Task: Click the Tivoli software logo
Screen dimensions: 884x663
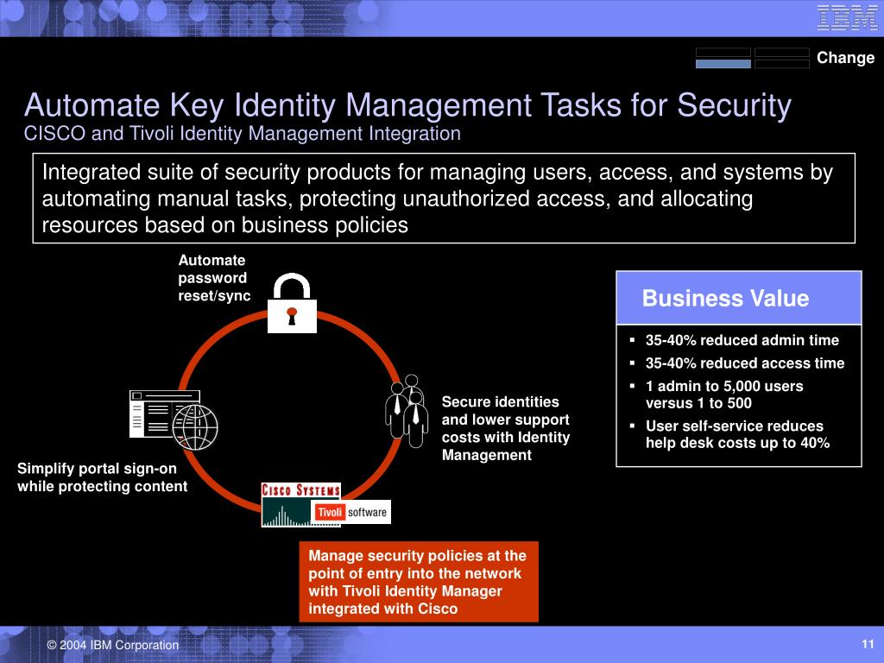Action: (351, 512)
